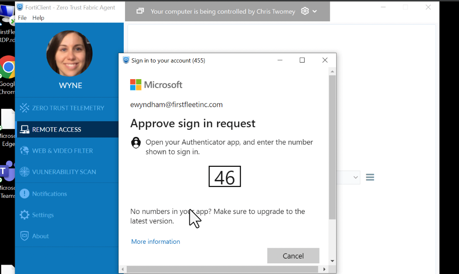Close the FortiClient window
Image resolution: width=459 pixels, height=274 pixels.
click(428, 7)
